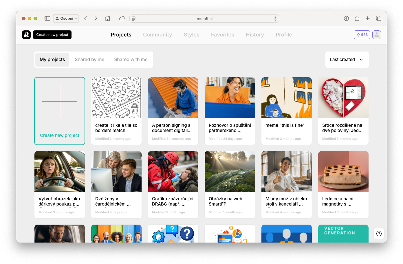Go to the Favorites tab
The width and height of the screenshot is (403, 264).
tap(223, 35)
